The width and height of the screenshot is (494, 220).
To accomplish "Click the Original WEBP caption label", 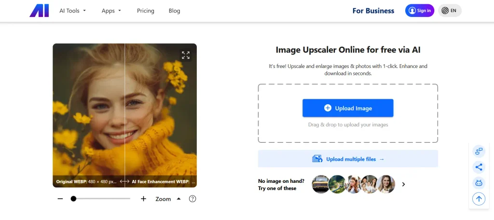I will pyautogui.click(x=87, y=181).
